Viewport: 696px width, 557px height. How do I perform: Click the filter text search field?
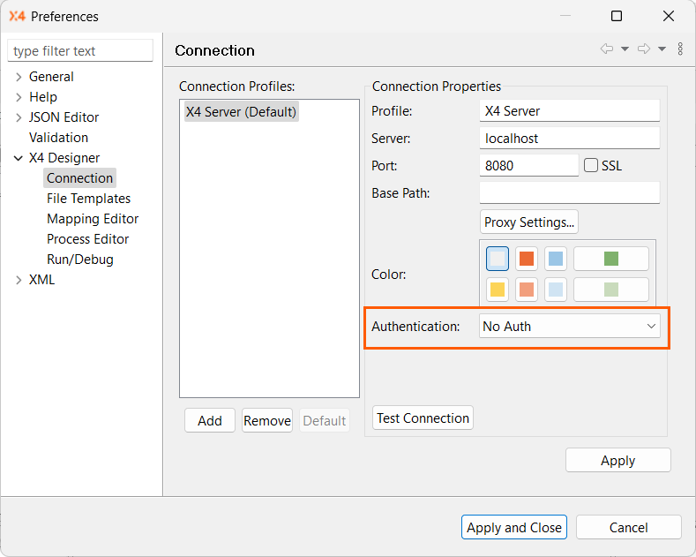[x=80, y=51]
